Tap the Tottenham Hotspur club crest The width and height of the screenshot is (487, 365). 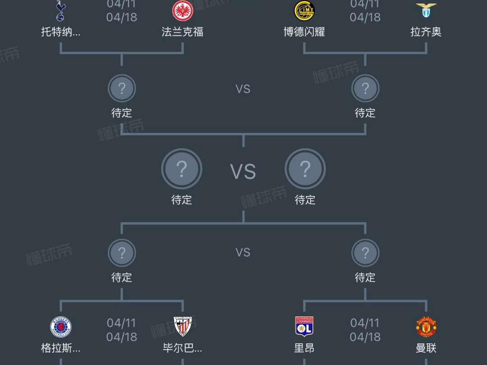pos(60,10)
